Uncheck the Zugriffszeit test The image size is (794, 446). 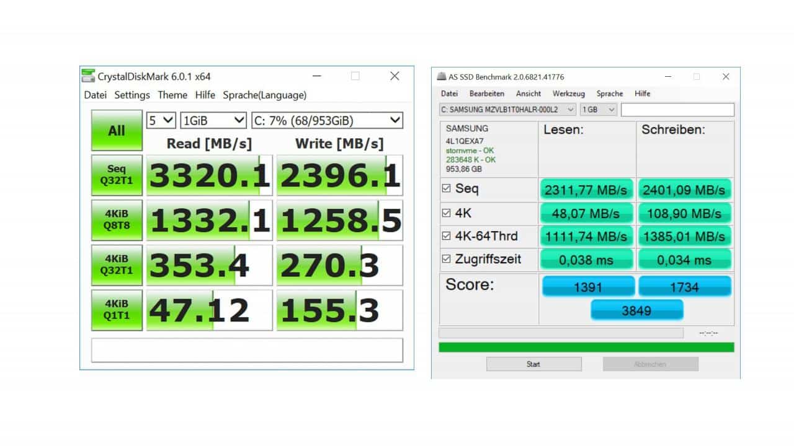pyautogui.click(x=448, y=260)
